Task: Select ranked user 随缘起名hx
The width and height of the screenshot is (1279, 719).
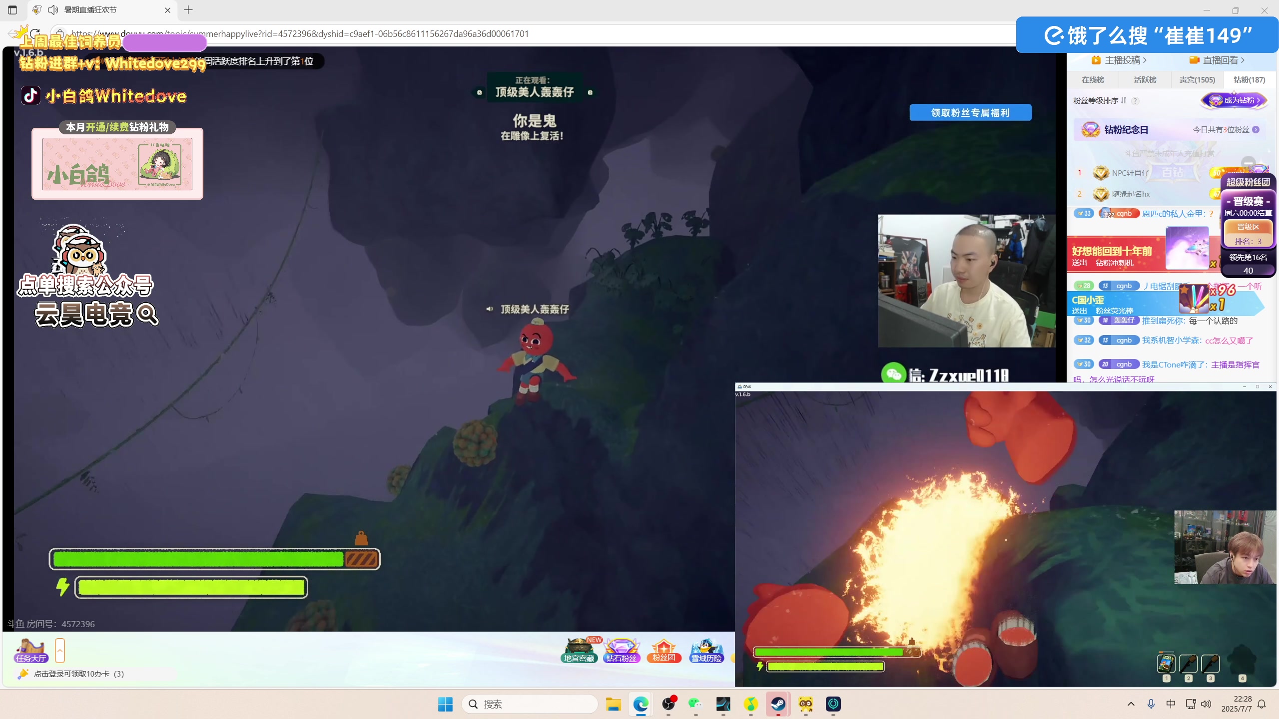Action: point(1131,194)
